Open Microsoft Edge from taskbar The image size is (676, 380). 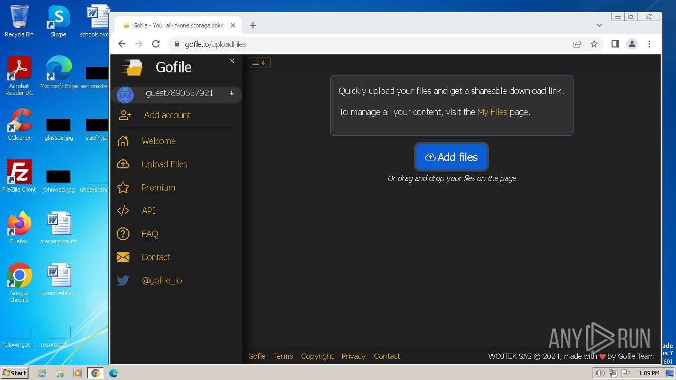pos(114,373)
